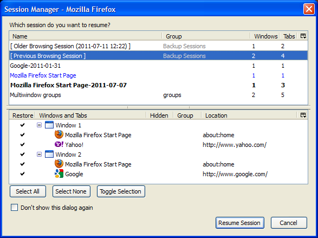Select the Google tab label
This screenshot has height=238, width=318.
pyautogui.click(x=74, y=174)
